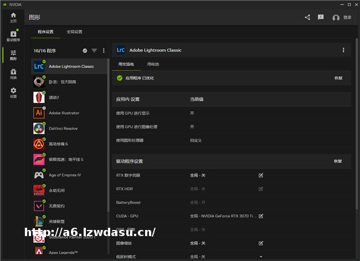The image size is (360, 261).
Task: Toggle optimized-status check icon above program list
Action: [85, 50]
